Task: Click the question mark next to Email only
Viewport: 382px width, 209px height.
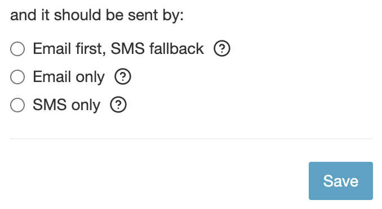Action: [x=123, y=76]
